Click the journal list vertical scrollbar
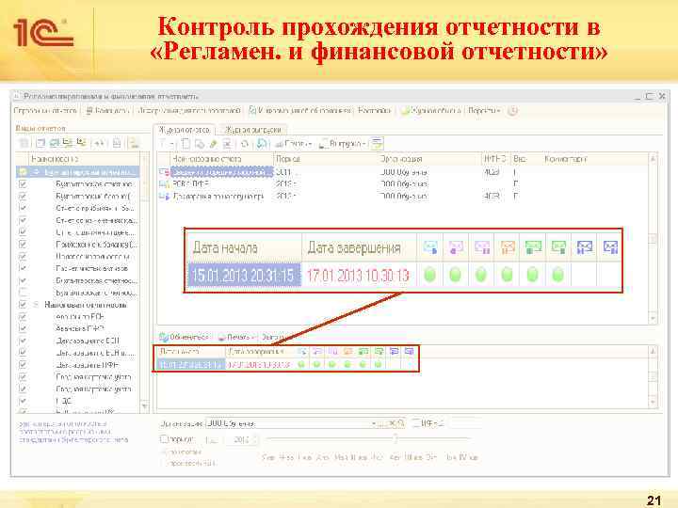 (653, 238)
